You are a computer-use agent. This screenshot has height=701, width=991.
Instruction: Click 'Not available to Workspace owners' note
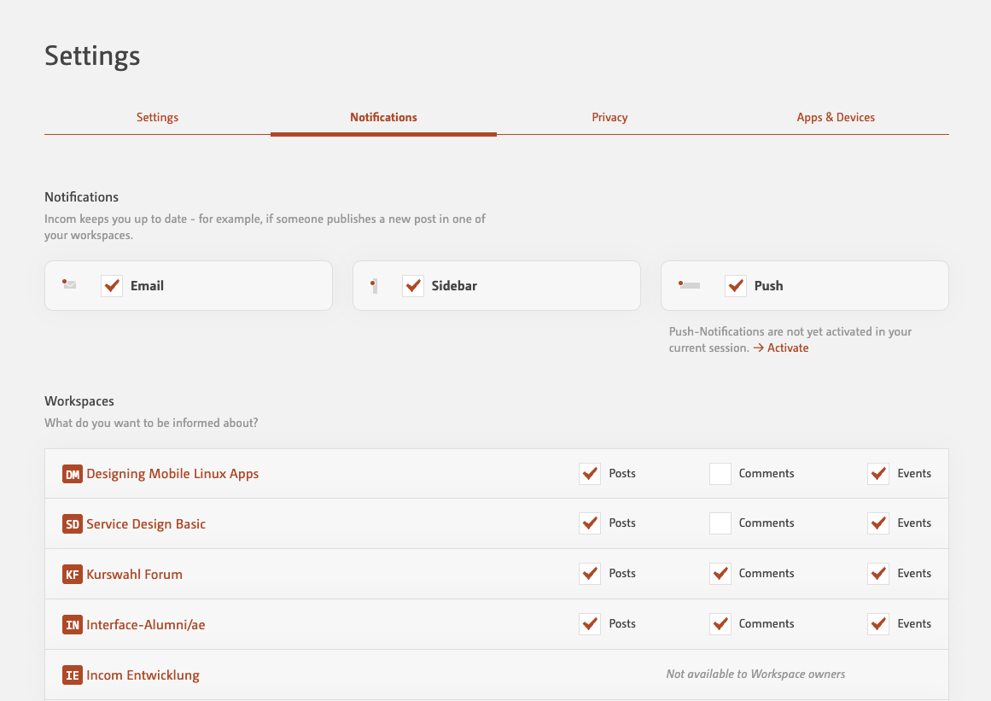(755, 675)
